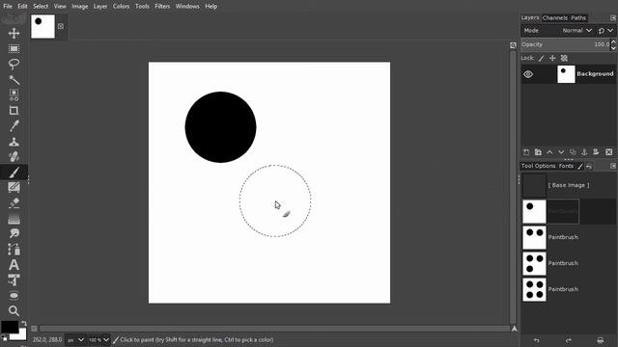Select the Heal bandage tool
Image resolution: width=618 pixels, height=347 pixels.
point(14,156)
